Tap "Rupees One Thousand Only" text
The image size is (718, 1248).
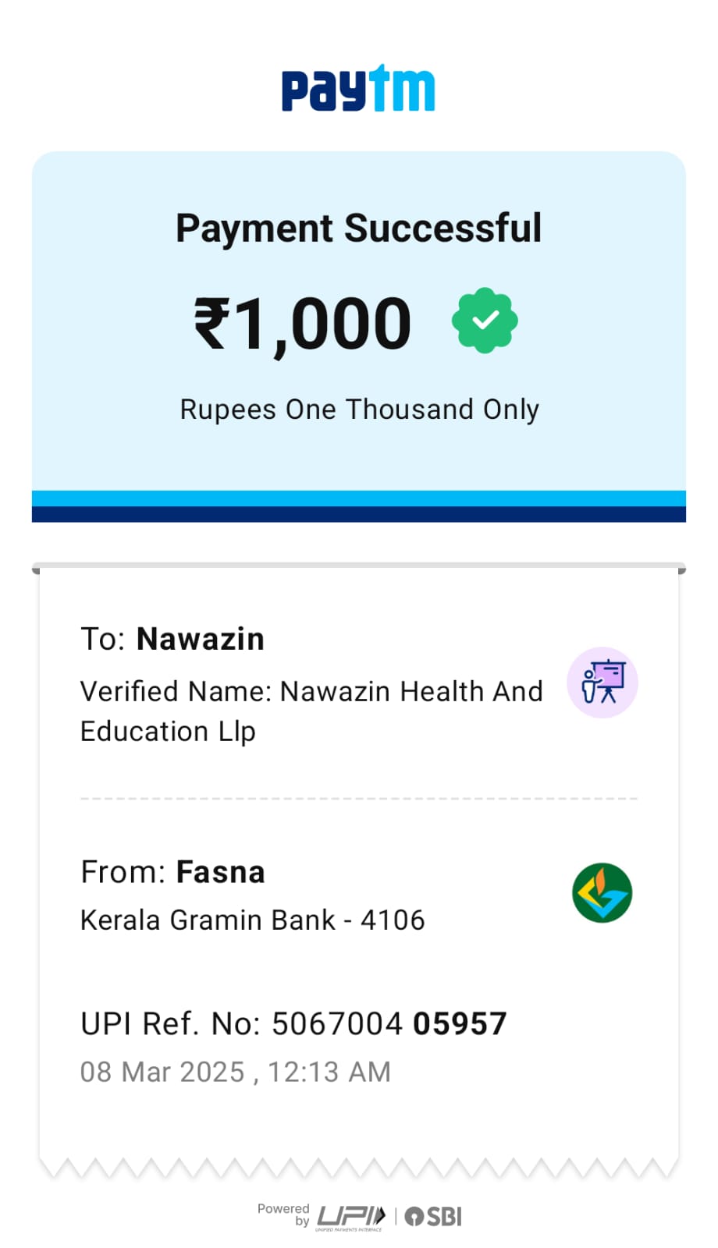359,409
